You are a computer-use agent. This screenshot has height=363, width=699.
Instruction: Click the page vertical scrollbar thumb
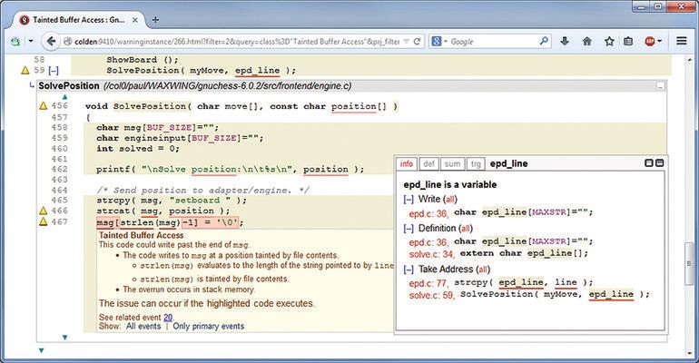(689, 263)
